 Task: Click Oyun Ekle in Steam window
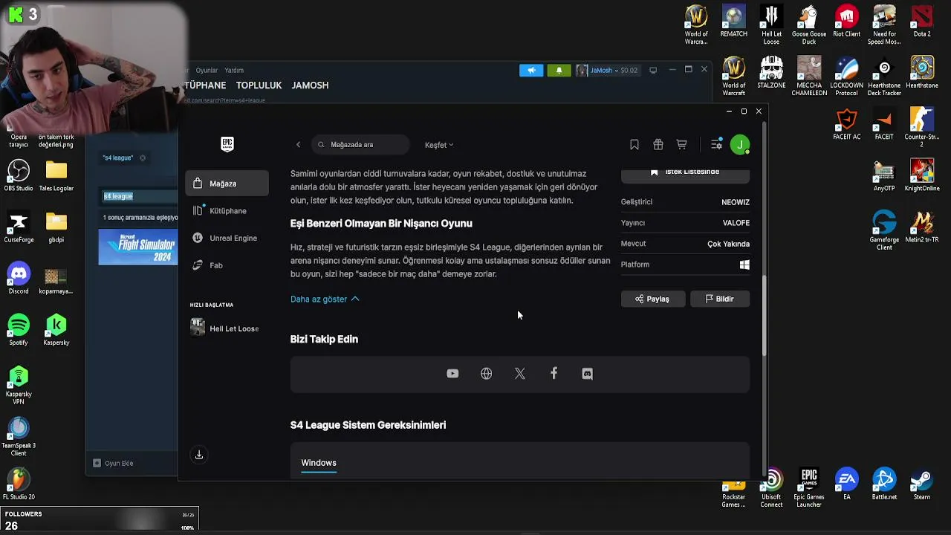point(114,463)
